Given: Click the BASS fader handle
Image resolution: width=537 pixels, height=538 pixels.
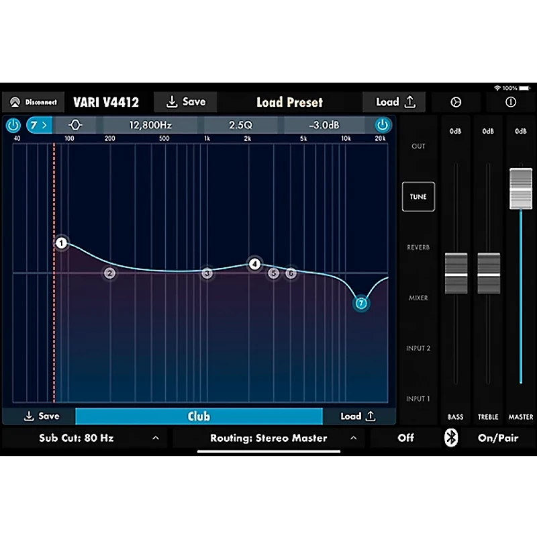Looking at the screenshot, I should click(x=456, y=273).
